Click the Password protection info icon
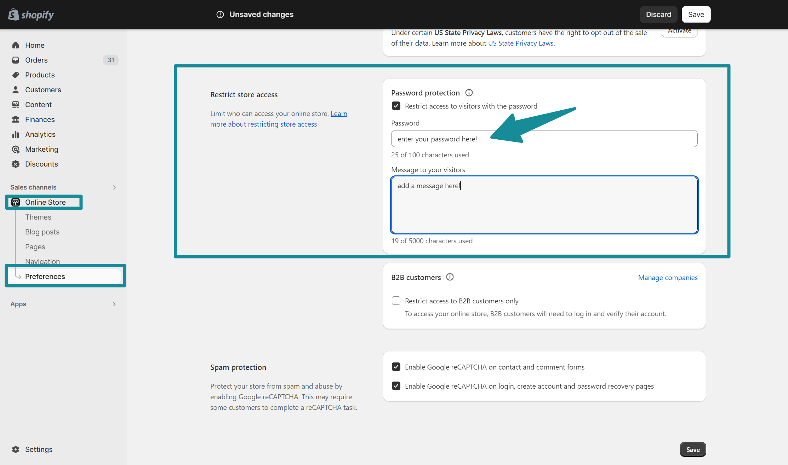This screenshot has width=788, height=465. click(469, 92)
